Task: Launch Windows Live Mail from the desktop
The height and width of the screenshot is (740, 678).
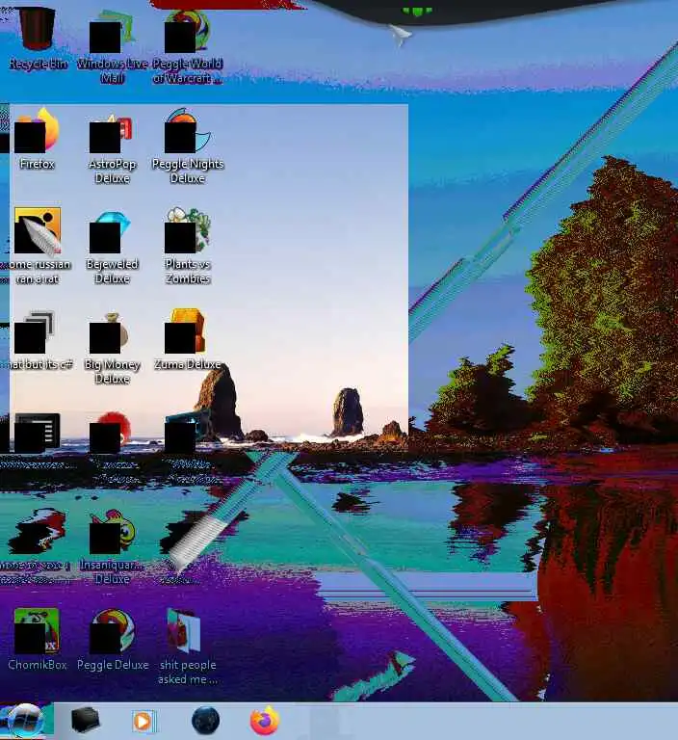Action: point(113,32)
